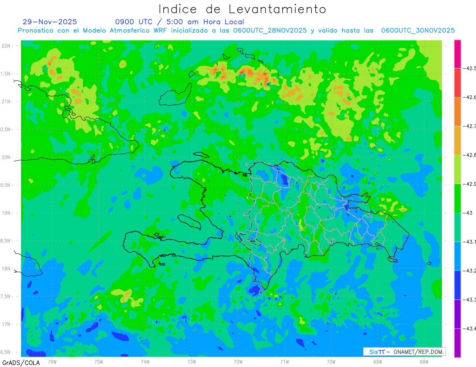Pick the magenta swatch at top of color scale
The image size is (476, 367).
pyautogui.click(x=457, y=54)
